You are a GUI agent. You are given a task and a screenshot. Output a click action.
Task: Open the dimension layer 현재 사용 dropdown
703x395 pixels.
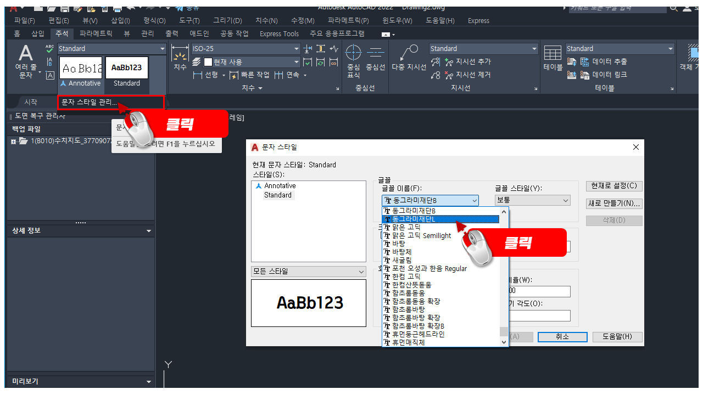point(252,62)
